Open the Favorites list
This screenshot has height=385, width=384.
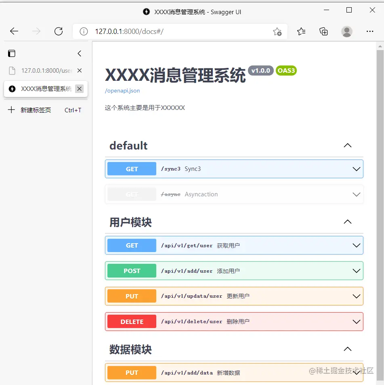[301, 32]
